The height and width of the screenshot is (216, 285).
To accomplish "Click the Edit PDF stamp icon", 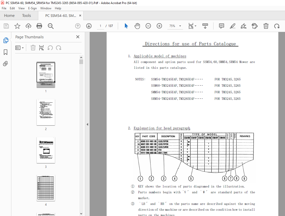I will tap(255, 26).
